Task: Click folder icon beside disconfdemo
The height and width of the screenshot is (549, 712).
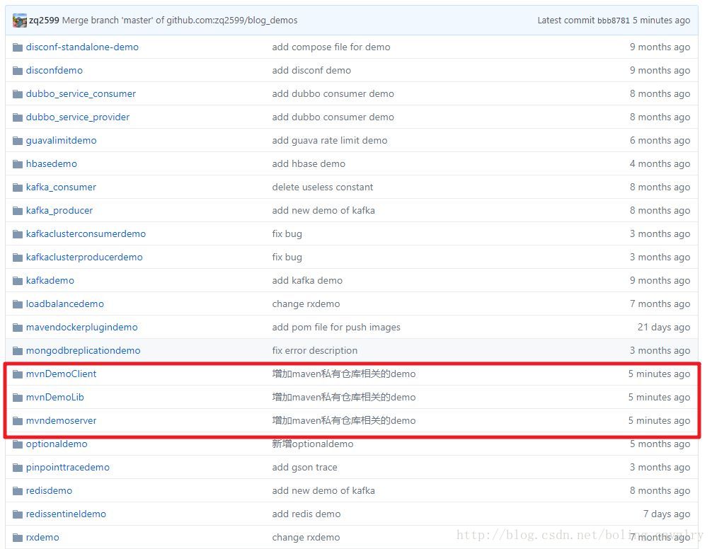Action: click(x=18, y=70)
